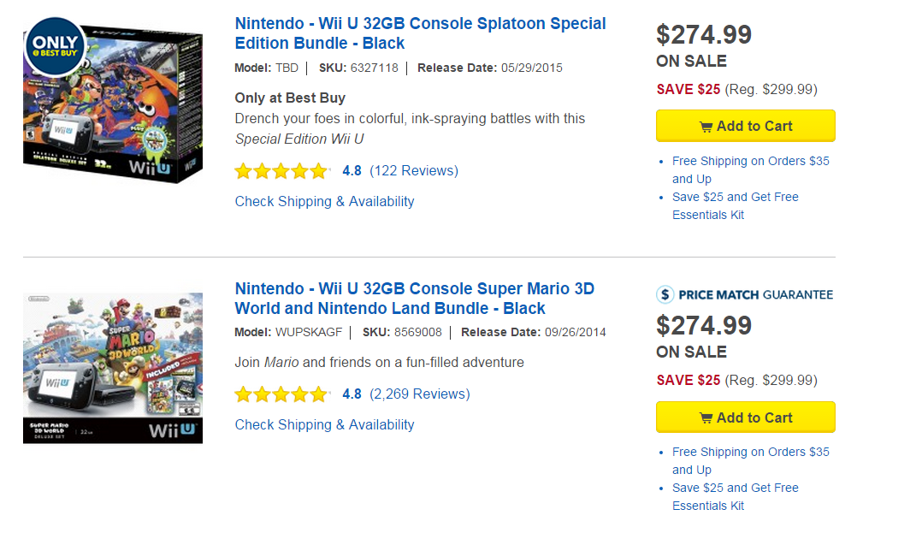Add the Super Mario bundle to cart
This screenshot has height=533, width=922.
[745, 418]
